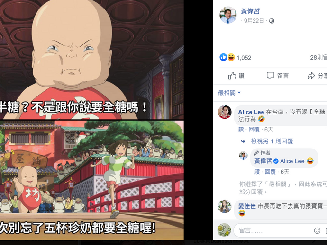Image resolution: width=327 pixels, height=245 pixels.
Task: Open the 28 comments count
Action: 318,57
